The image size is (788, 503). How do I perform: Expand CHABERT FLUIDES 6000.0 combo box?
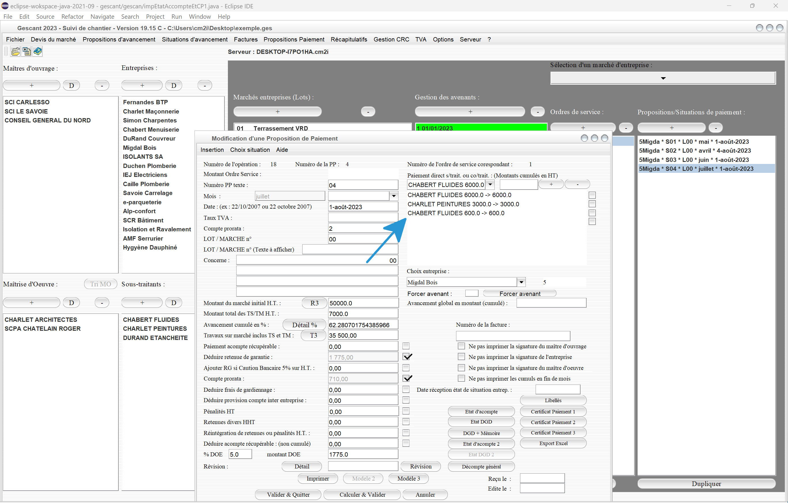[490, 185]
